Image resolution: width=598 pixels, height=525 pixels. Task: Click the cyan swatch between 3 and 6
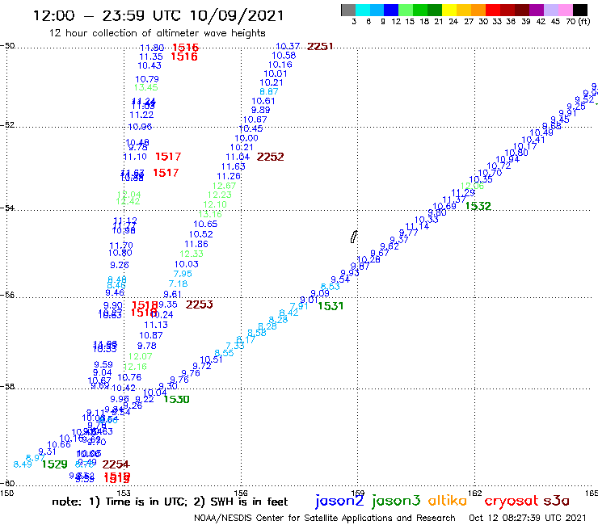pyautogui.click(x=363, y=10)
